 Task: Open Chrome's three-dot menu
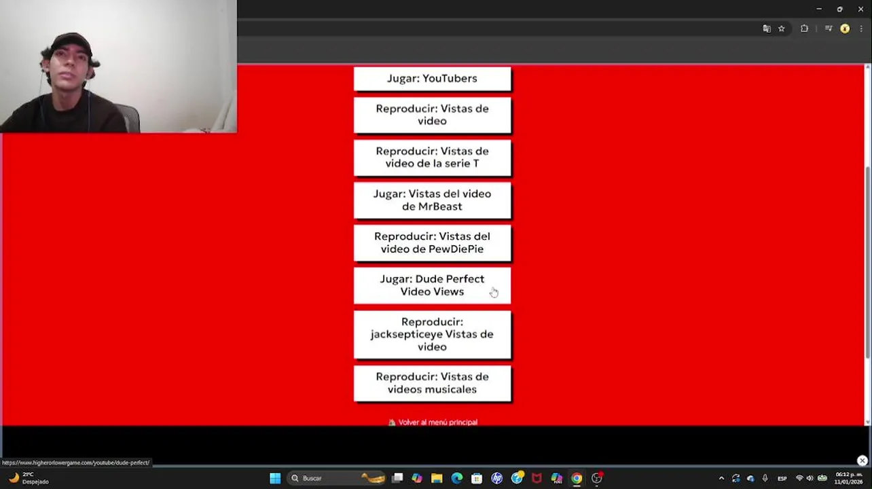point(861,29)
